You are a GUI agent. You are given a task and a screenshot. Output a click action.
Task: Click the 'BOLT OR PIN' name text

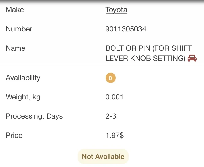click(128, 48)
